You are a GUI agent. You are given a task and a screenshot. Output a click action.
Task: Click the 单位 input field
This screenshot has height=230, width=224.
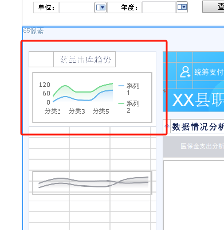pos(77,7)
